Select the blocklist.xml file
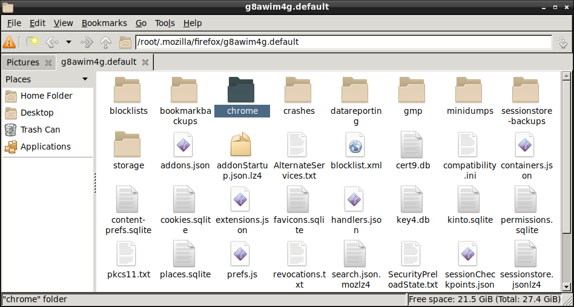Viewport: 574px width, 307px height. coord(356,151)
